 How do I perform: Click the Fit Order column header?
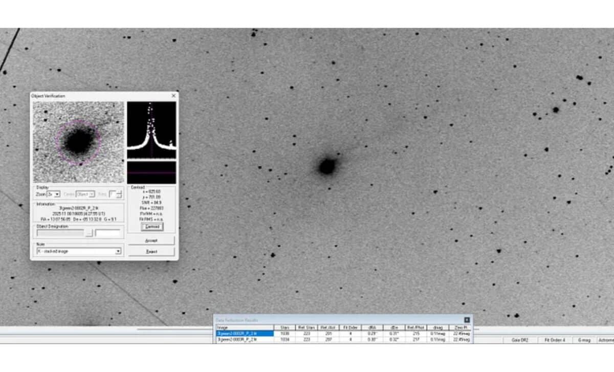[x=350, y=327]
